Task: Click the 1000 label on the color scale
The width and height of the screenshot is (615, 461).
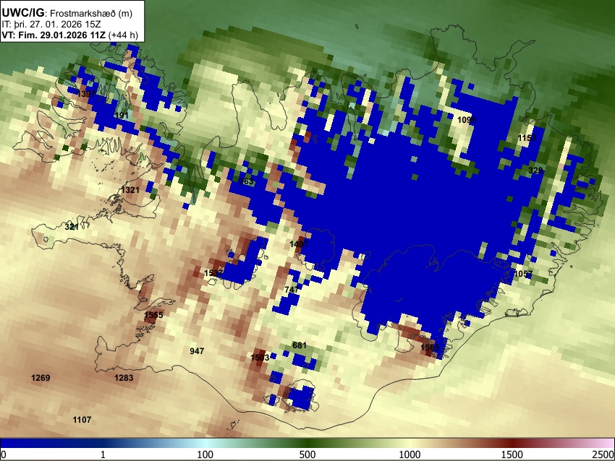Action: (410, 454)
